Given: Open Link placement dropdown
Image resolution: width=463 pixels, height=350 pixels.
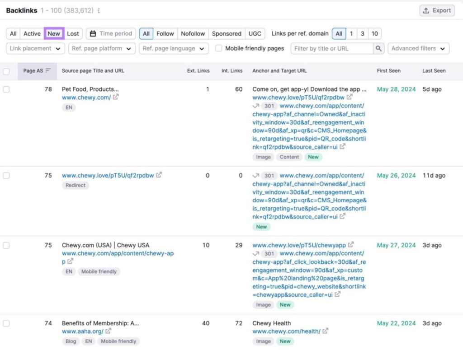Looking at the screenshot, I should 35,48.
